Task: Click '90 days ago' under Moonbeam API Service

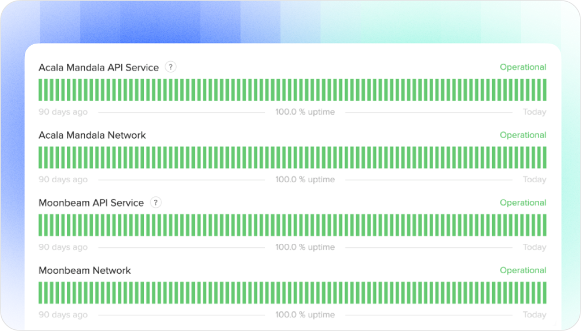Action: point(63,247)
